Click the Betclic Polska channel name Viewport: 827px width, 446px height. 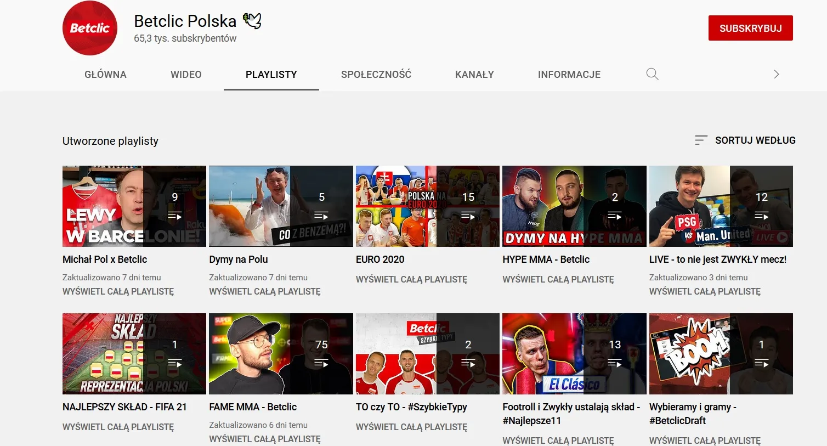(185, 21)
